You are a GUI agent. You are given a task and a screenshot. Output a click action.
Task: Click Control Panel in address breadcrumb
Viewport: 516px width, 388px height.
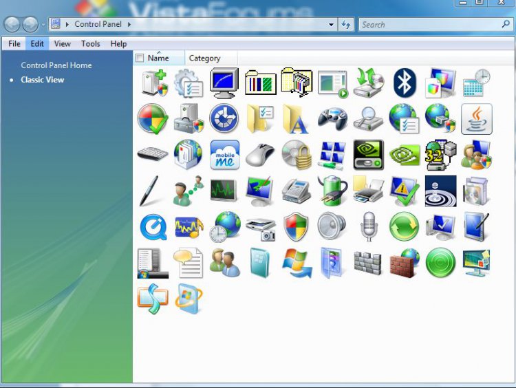click(98, 24)
